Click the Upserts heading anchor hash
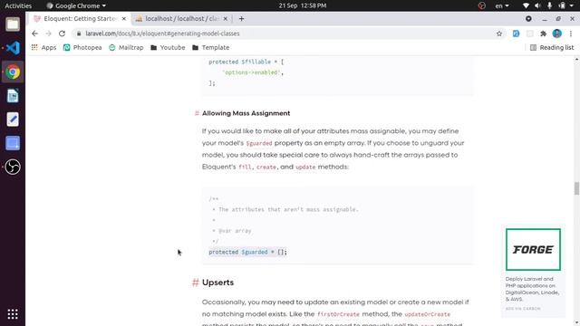 tap(196, 283)
